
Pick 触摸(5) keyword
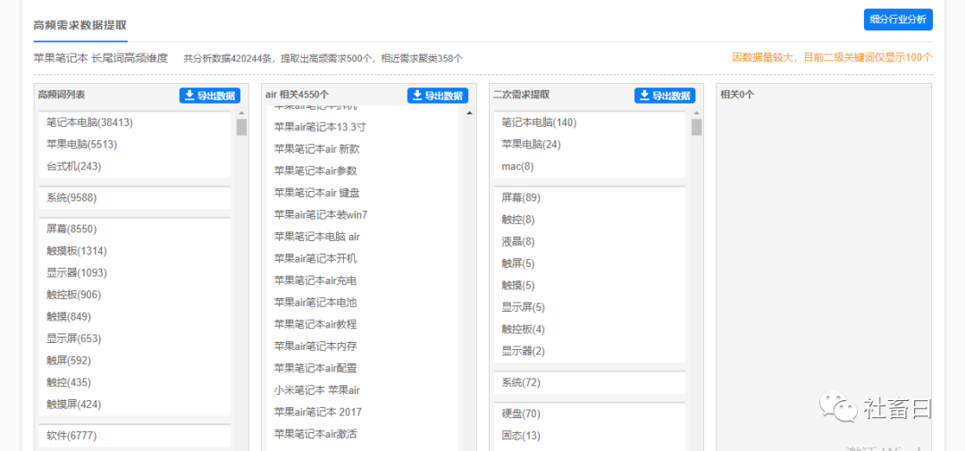pyautogui.click(x=518, y=286)
